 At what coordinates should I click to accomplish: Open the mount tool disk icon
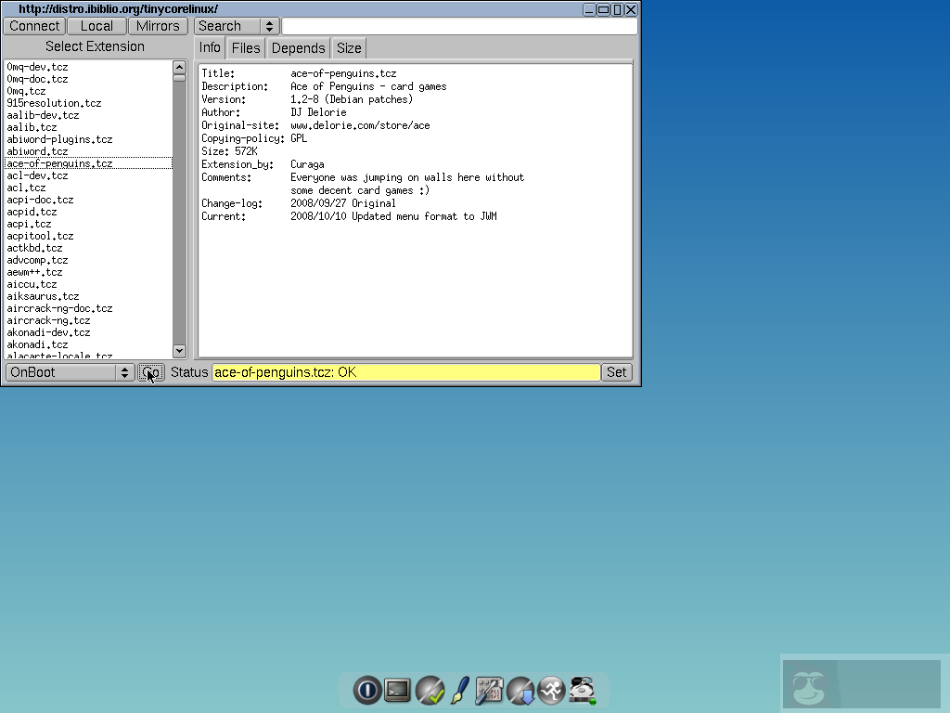(582, 690)
